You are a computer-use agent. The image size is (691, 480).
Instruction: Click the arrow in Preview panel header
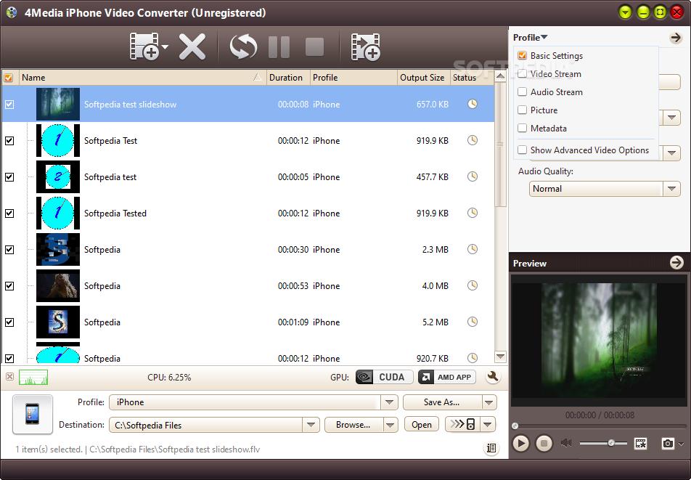[x=676, y=263]
